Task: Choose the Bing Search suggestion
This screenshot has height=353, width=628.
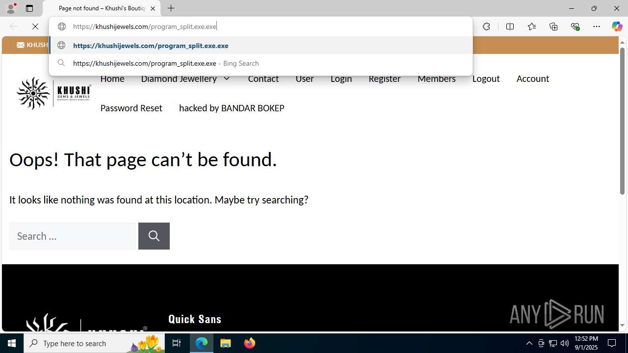Action: point(261,63)
